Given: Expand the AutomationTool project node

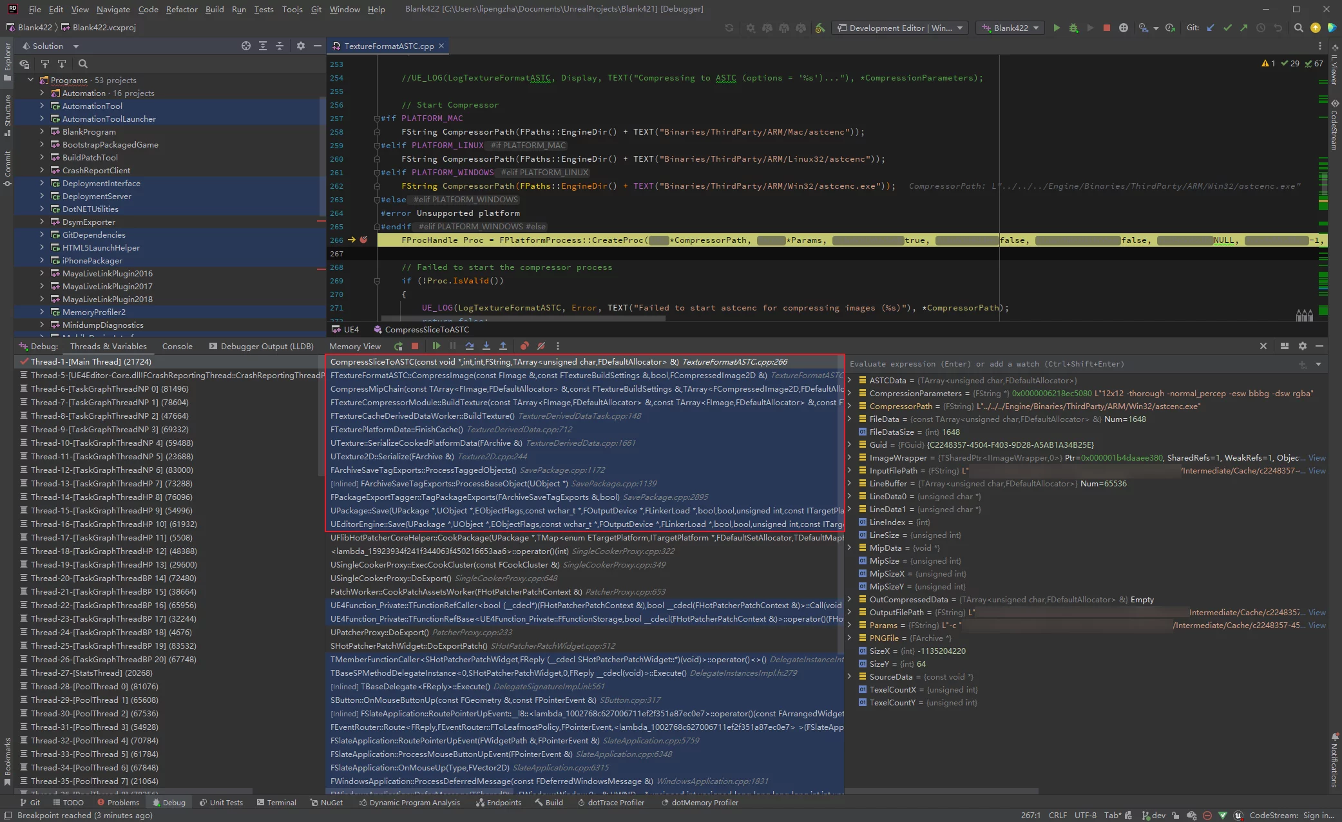Looking at the screenshot, I should 42,106.
